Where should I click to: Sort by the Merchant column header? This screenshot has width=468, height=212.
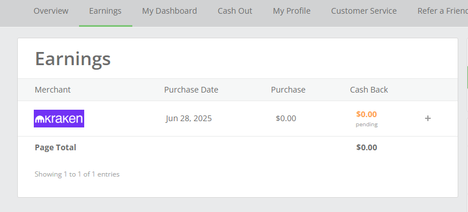pos(53,90)
